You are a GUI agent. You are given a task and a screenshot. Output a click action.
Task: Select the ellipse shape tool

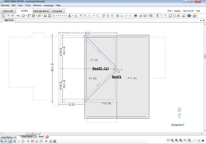click(174, 15)
